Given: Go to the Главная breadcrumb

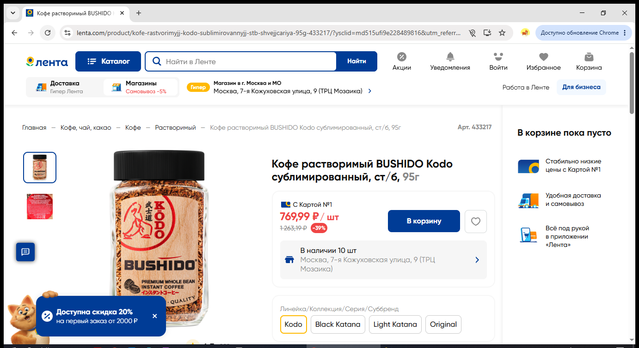Looking at the screenshot, I should tap(34, 127).
